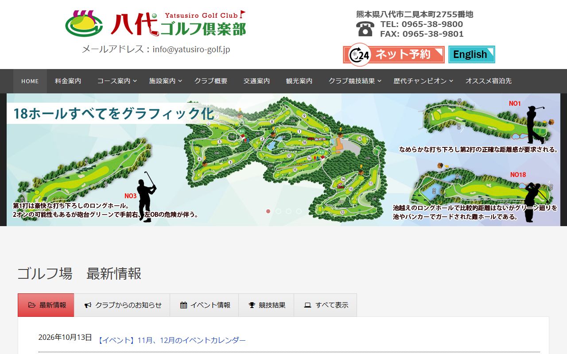Open the オススメ宿泊先 menu item
567x354 pixels.
click(x=489, y=81)
